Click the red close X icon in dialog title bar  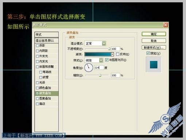[x=166, y=25]
